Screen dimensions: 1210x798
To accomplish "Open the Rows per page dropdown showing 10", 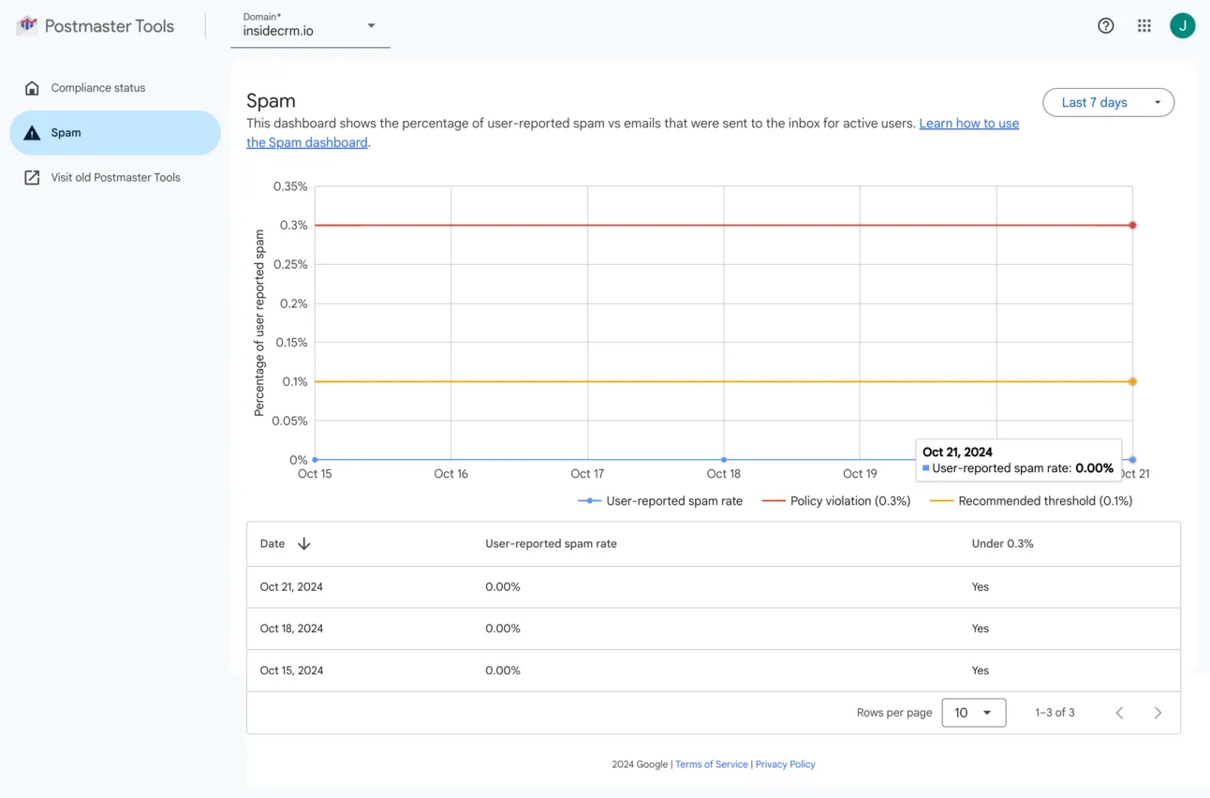I will (974, 713).
